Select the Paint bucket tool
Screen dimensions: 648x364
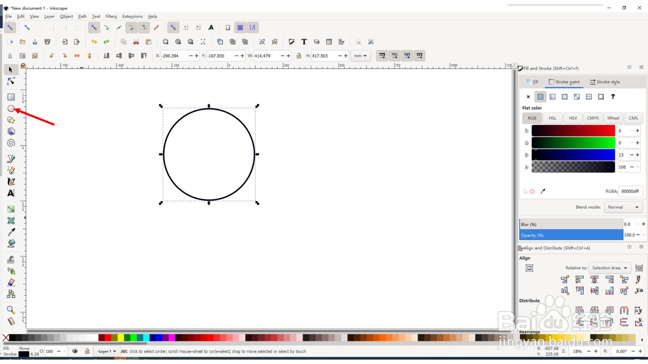[11, 243]
